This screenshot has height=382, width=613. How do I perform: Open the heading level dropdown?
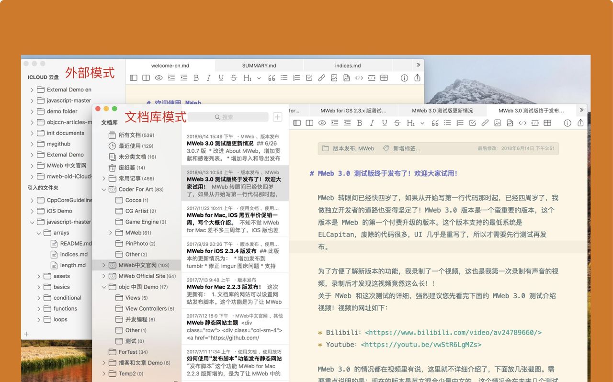pyautogui.click(x=422, y=123)
